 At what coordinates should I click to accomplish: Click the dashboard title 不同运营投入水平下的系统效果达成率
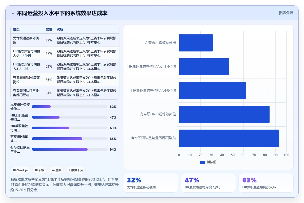coord(62,13)
